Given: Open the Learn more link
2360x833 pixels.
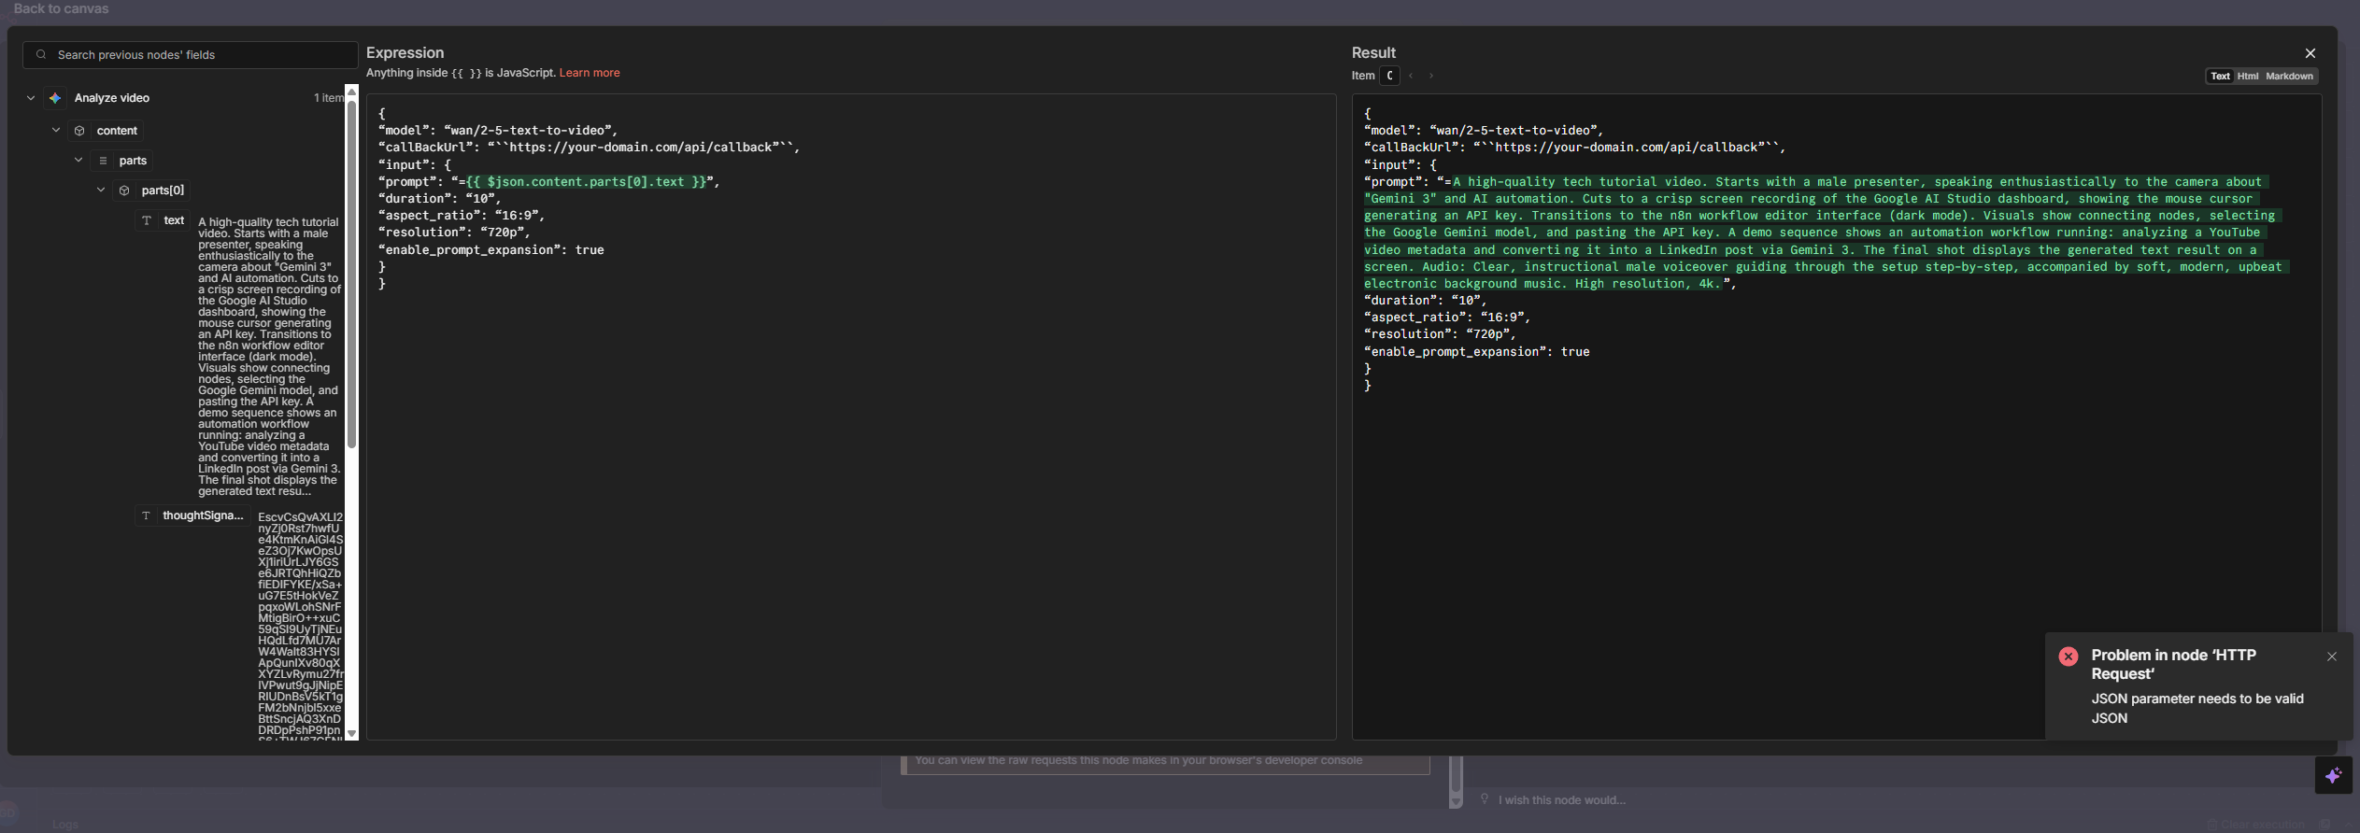Looking at the screenshot, I should click(x=590, y=73).
